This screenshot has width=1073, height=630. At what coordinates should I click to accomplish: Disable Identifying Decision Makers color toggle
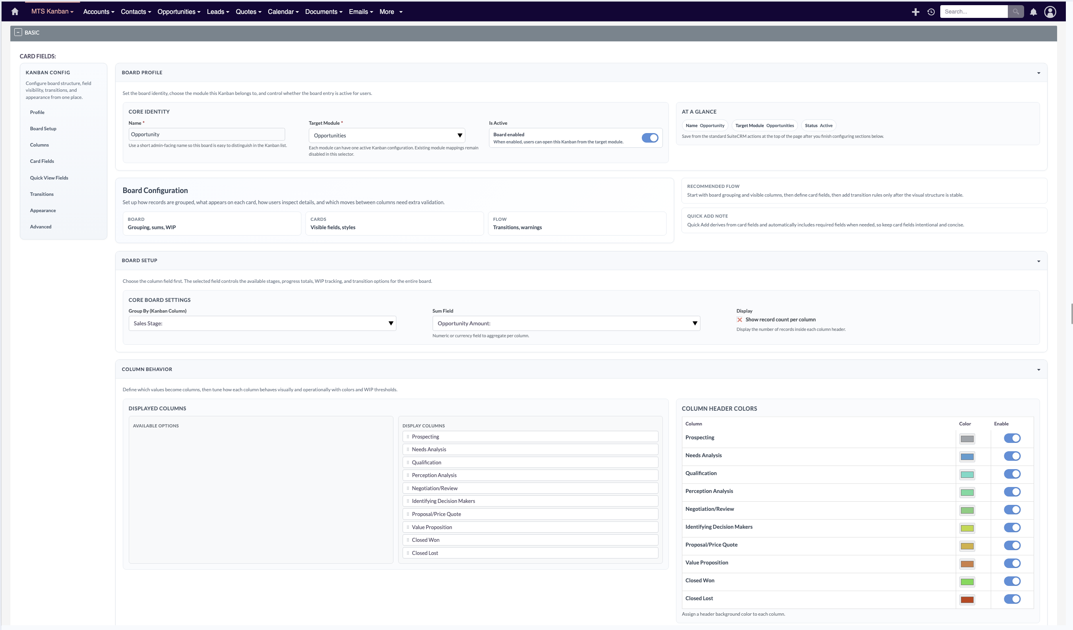(x=1012, y=528)
